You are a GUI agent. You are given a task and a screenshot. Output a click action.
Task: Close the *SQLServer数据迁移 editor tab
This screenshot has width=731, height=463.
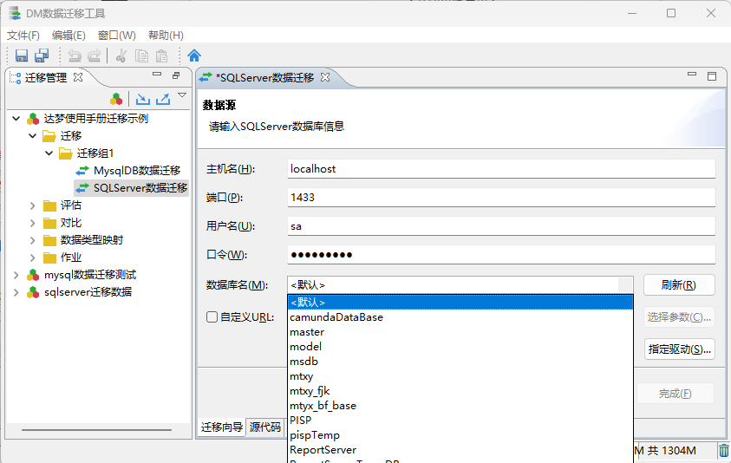325,77
